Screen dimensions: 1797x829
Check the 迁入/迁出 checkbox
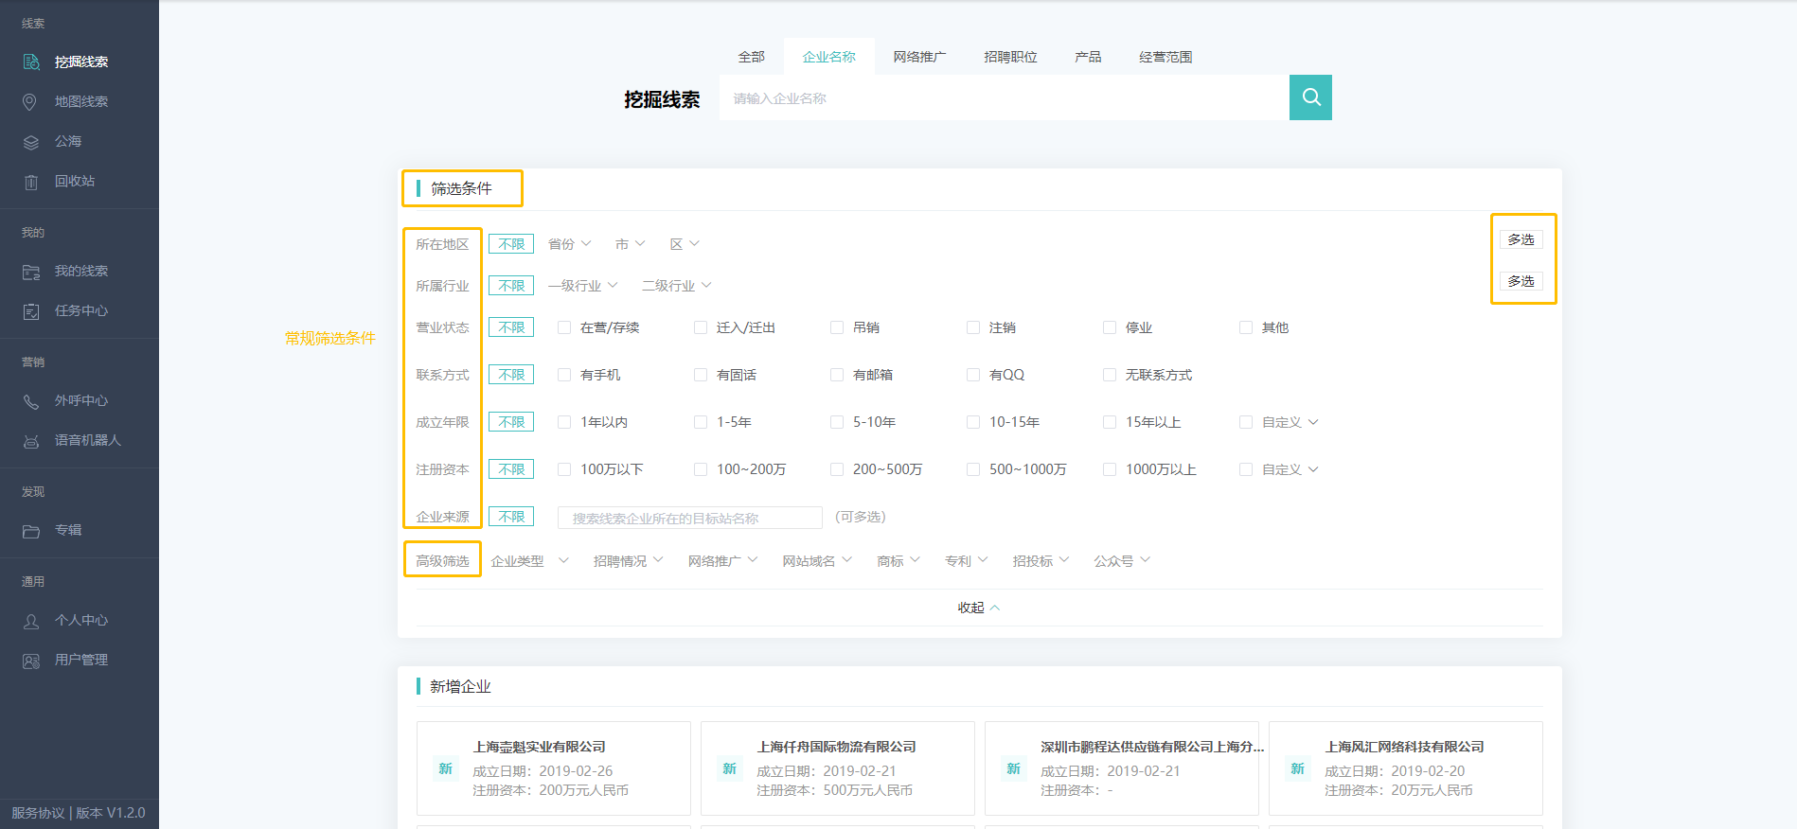tap(701, 327)
